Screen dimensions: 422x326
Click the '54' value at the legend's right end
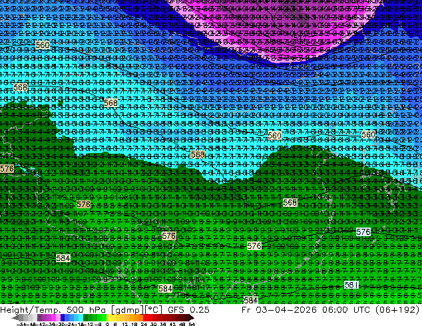click(x=191, y=324)
